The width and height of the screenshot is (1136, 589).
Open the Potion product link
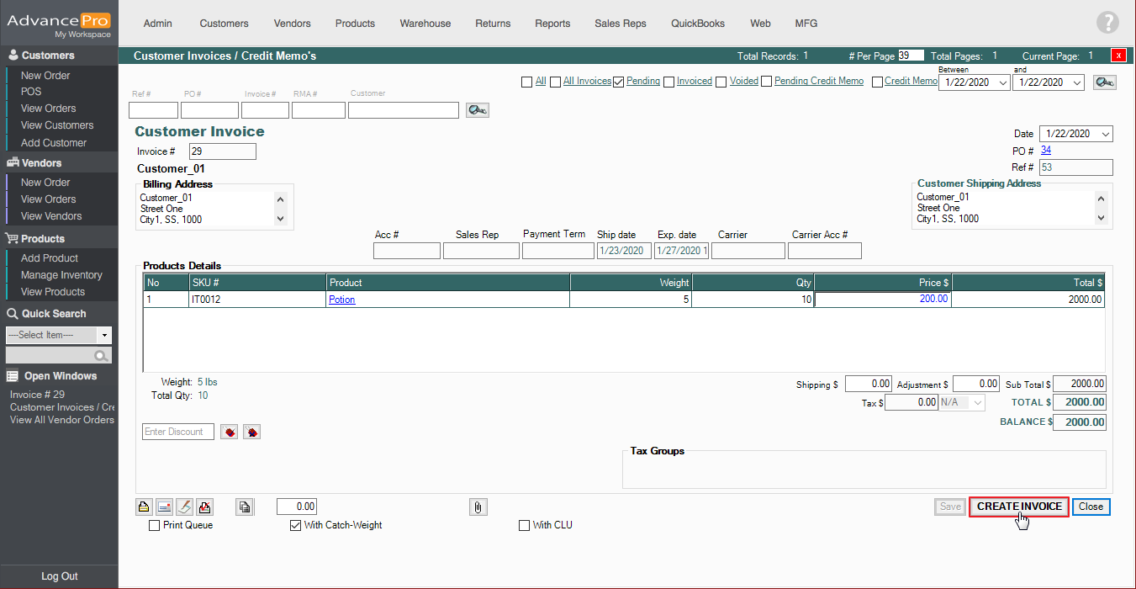[x=341, y=300]
